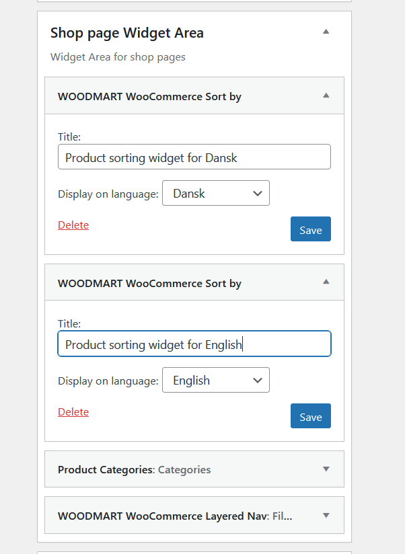The image size is (405, 554).
Task: Click the Title field containing English text
Action: coord(194,344)
